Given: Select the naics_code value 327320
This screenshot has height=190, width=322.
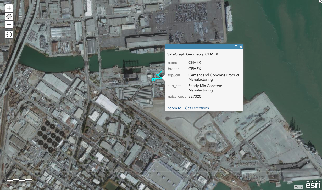Looking at the screenshot, I should point(195,96).
